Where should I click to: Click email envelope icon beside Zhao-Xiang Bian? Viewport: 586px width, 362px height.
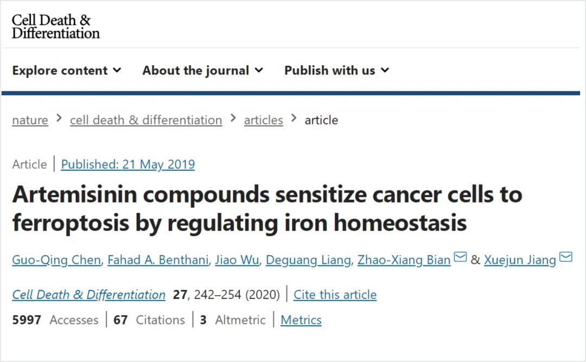pyautogui.click(x=460, y=257)
